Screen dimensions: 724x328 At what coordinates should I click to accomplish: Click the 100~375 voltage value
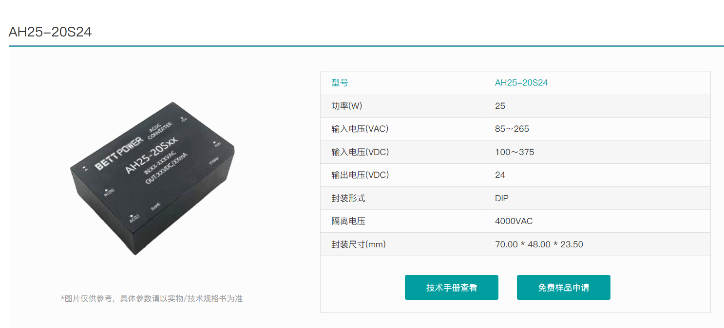pyautogui.click(x=514, y=152)
